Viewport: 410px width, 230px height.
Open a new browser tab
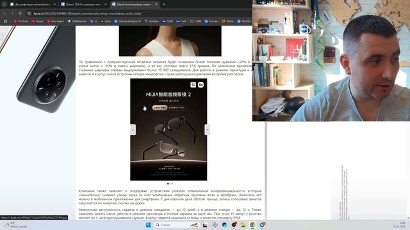tap(164, 4)
